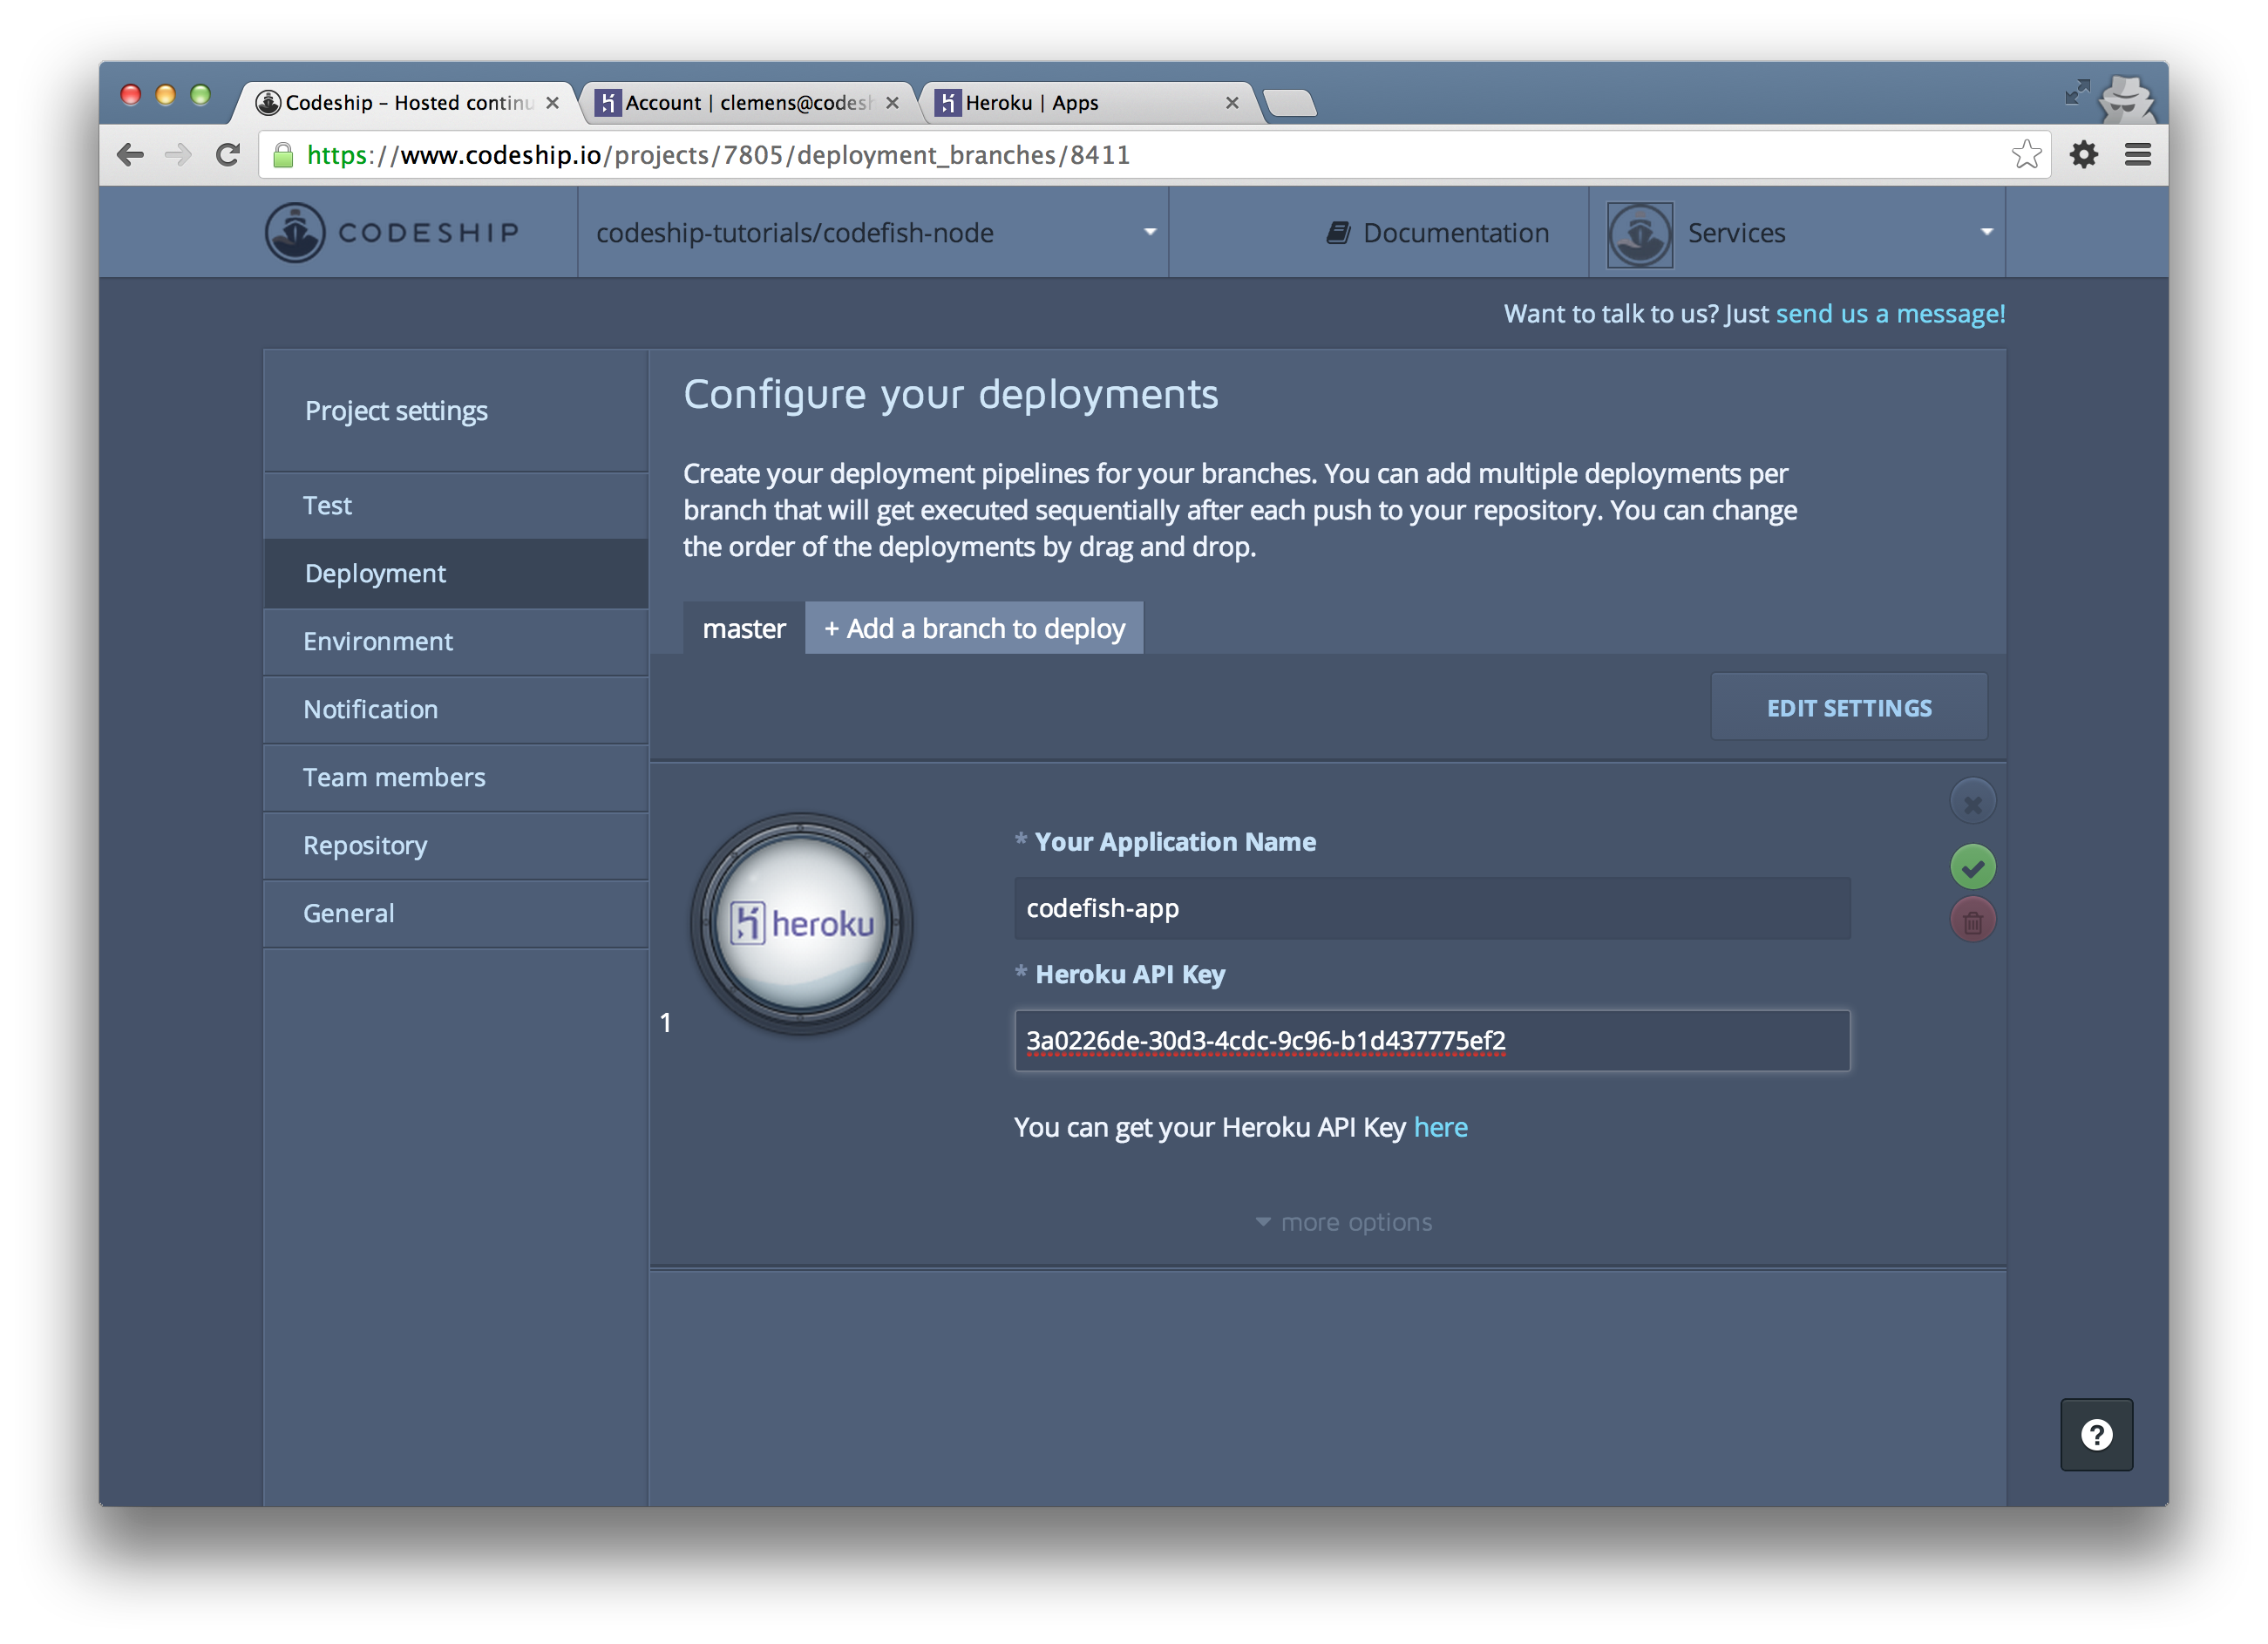Click the Services avatar icon
This screenshot has width=2268, height=1644.
click(1639, 234)
